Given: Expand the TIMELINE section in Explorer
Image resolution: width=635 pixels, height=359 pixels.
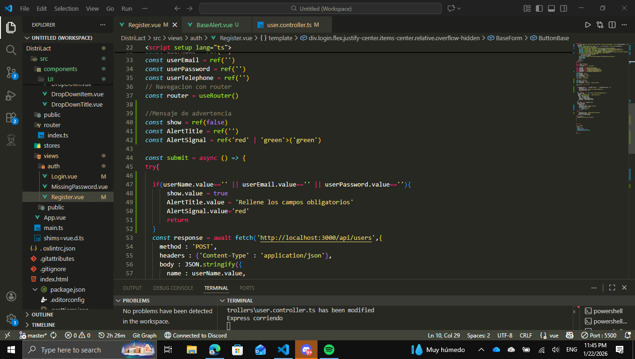Looking at the screenshot, I should click(43, 325).
